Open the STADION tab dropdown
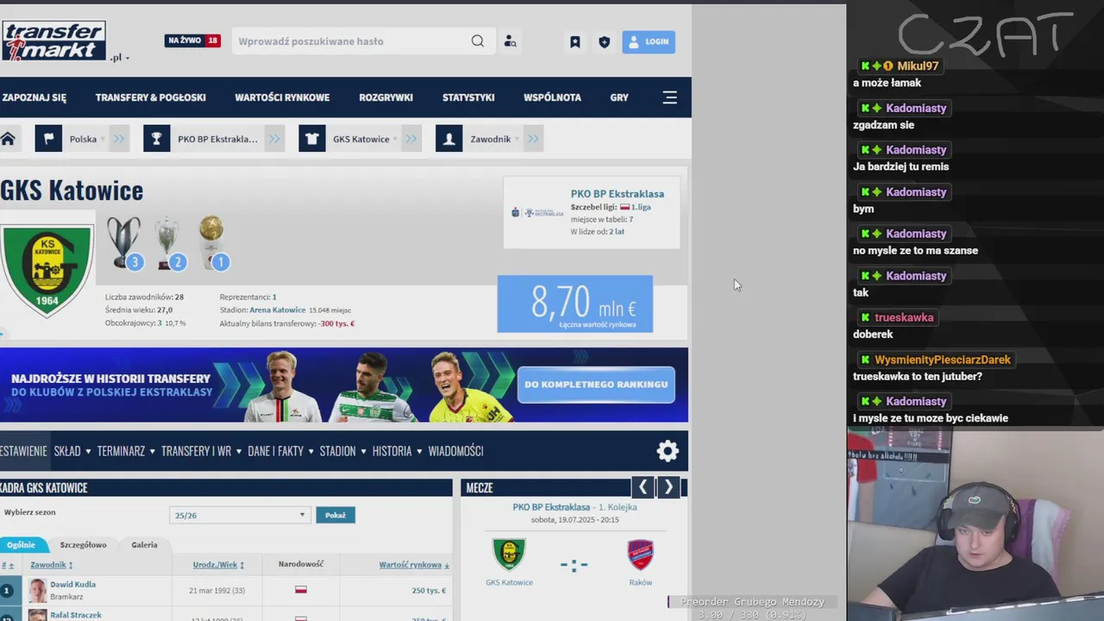1104x621 pixels. point(342,451)
